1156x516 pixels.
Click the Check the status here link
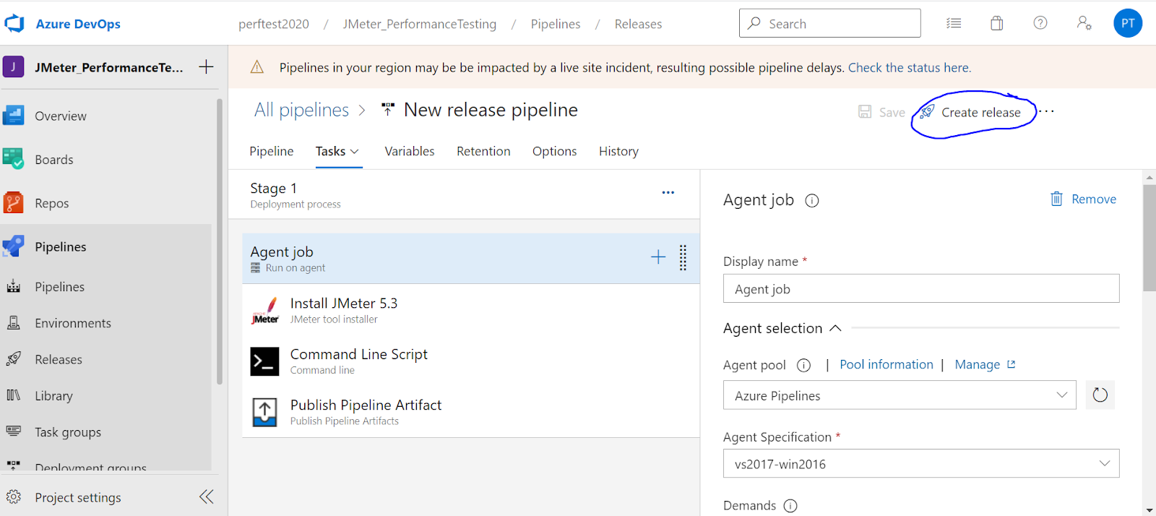pos(910,67)
